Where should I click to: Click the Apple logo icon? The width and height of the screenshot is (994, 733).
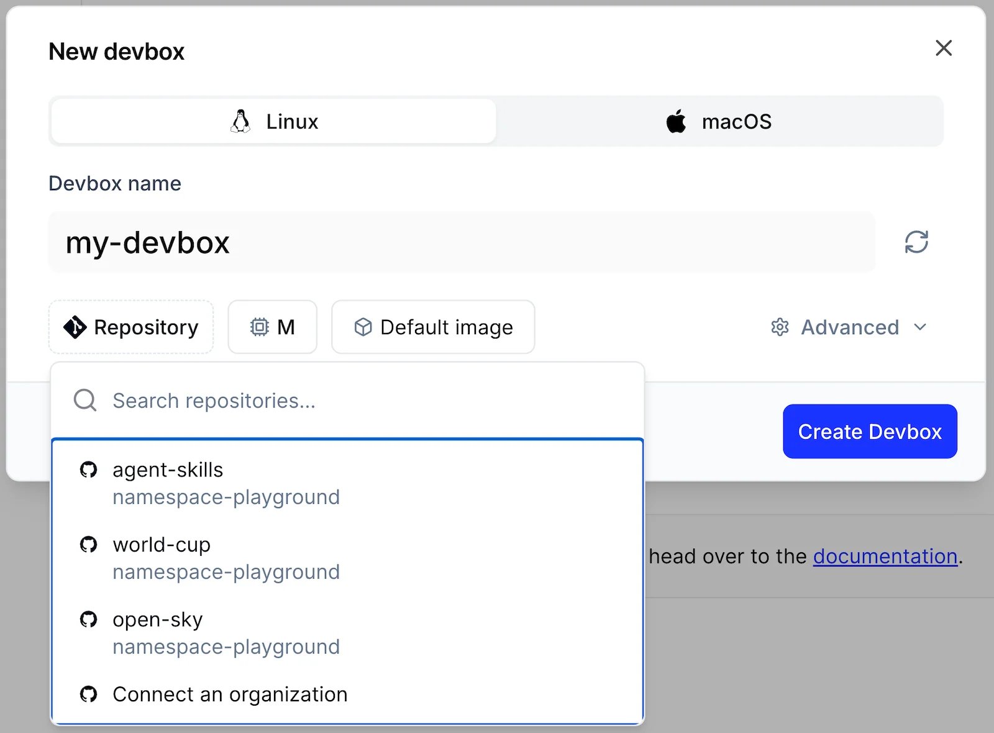click(676, 121)
